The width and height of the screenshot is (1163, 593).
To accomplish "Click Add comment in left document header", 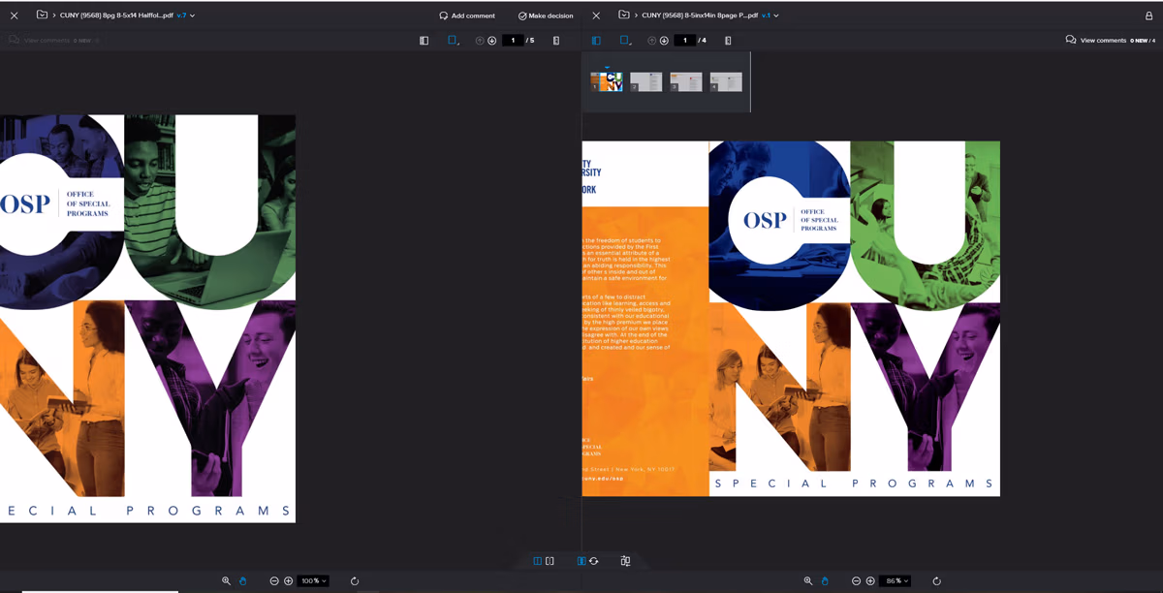I will tap(467, 16).
